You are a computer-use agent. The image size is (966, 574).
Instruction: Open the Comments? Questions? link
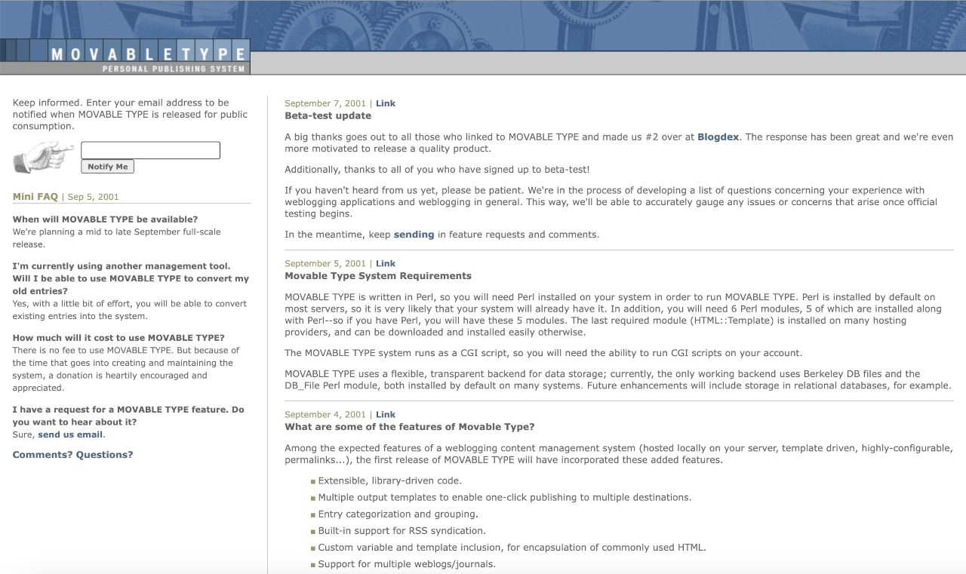pos(72,455)
